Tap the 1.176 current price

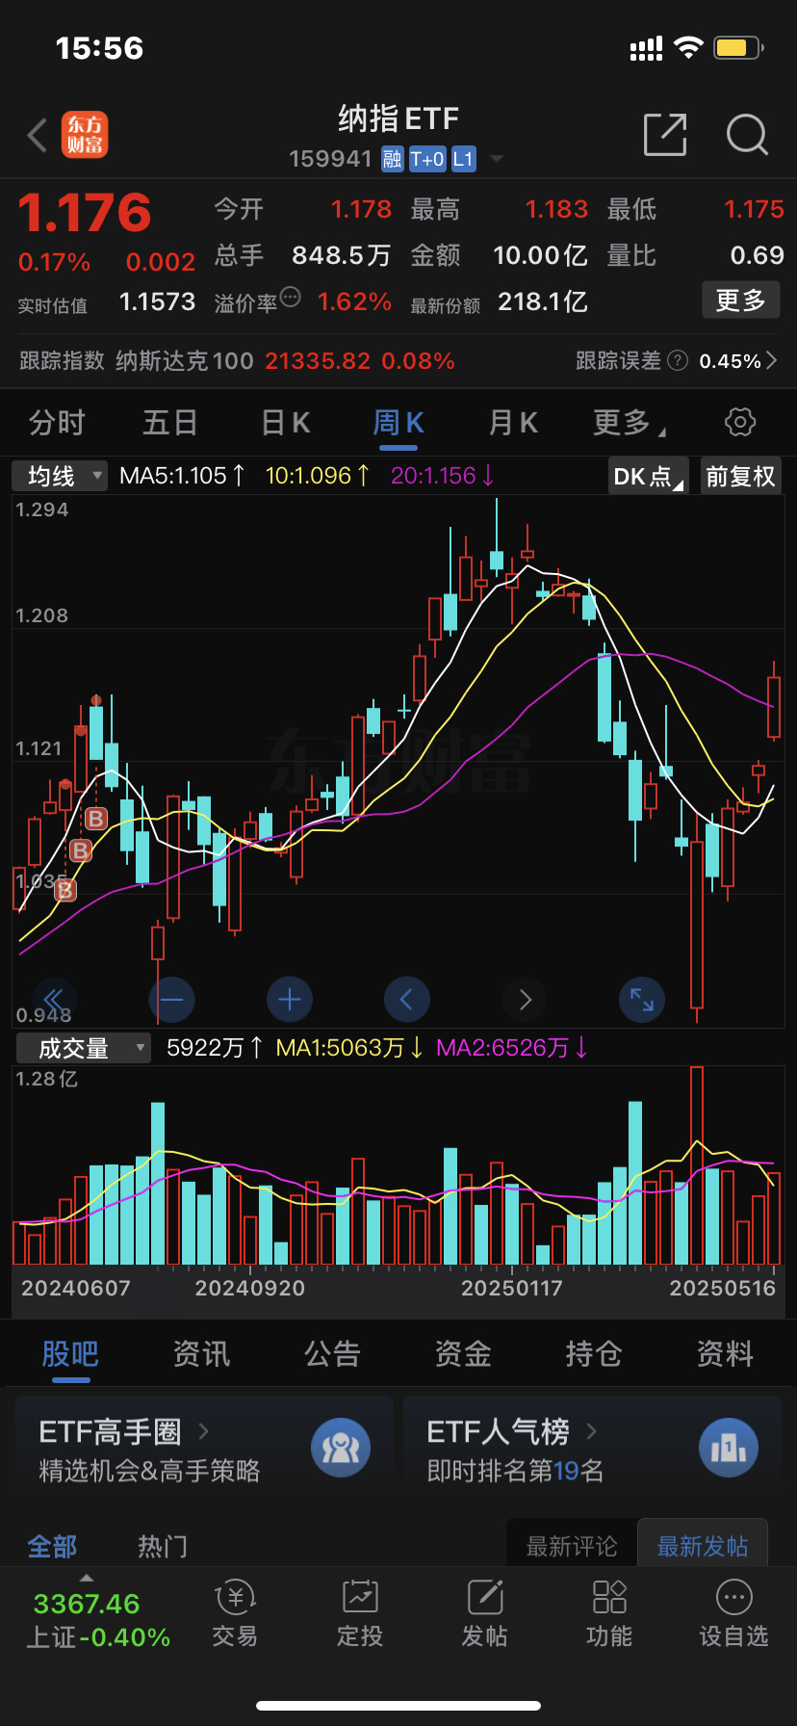(85, 213)
